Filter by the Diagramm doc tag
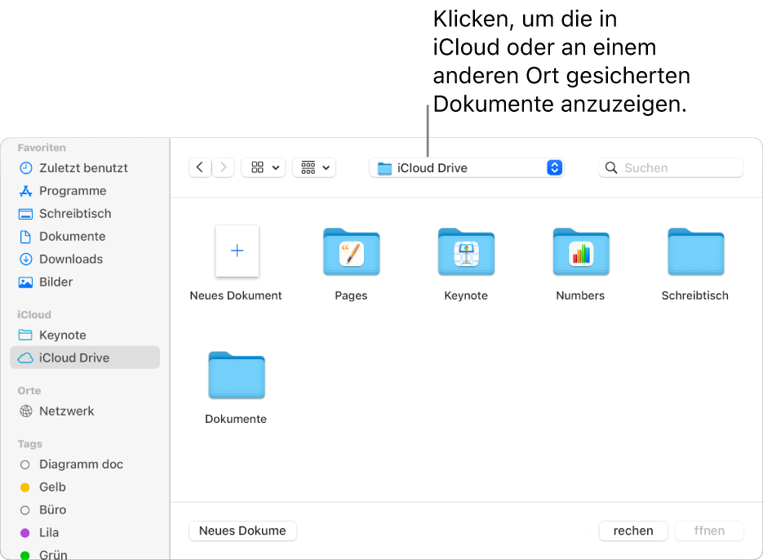 (x=85, y=464)
